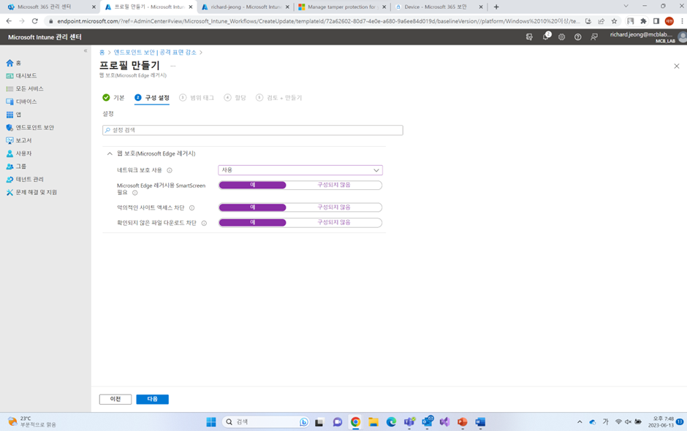Screen dimensions: 687x431
Task: Go to the 기본 step tab
Action: 113,98
